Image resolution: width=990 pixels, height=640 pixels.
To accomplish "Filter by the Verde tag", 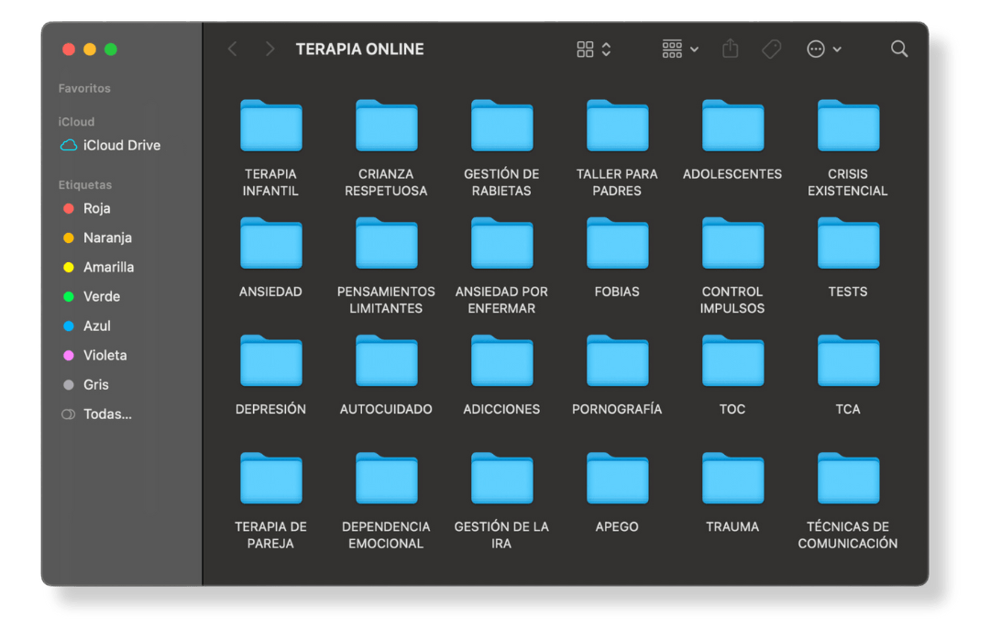I will coord(93,296).
